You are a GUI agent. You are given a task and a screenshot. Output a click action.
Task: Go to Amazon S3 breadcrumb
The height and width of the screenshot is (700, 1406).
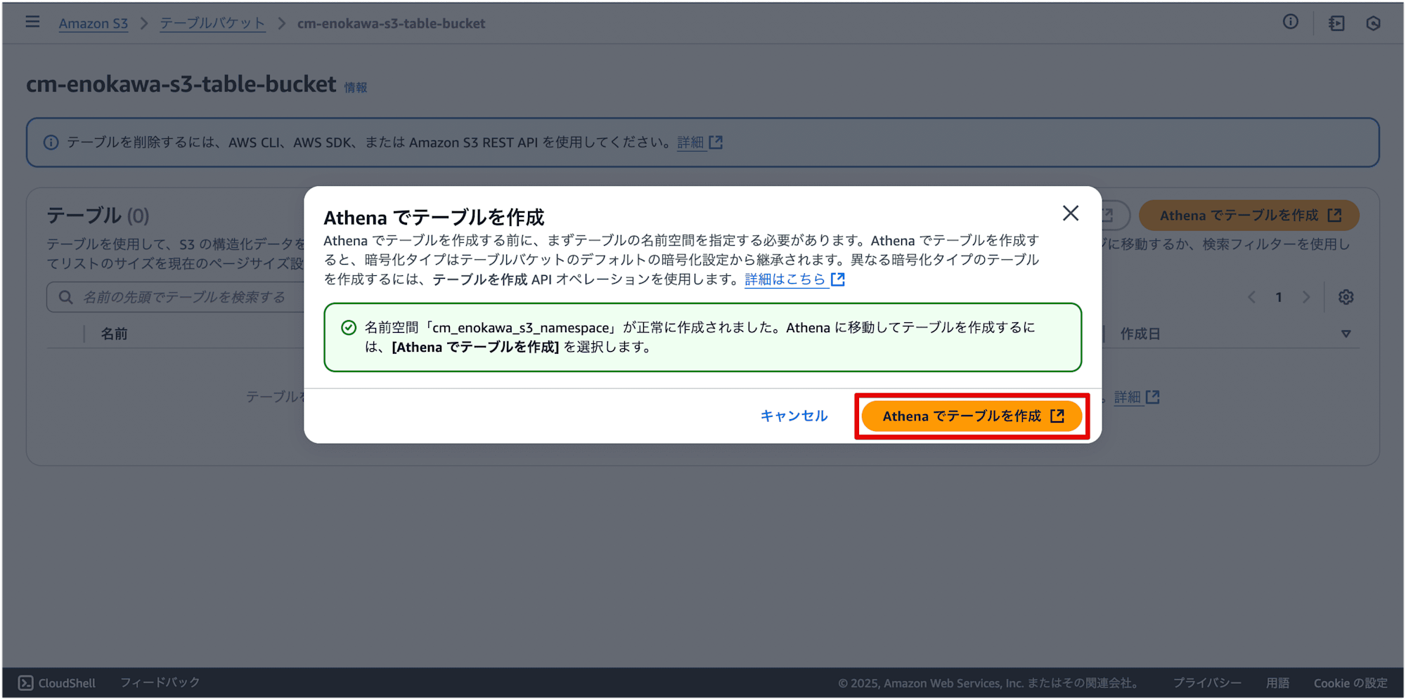pyautogui.click(x=93, y=23)
